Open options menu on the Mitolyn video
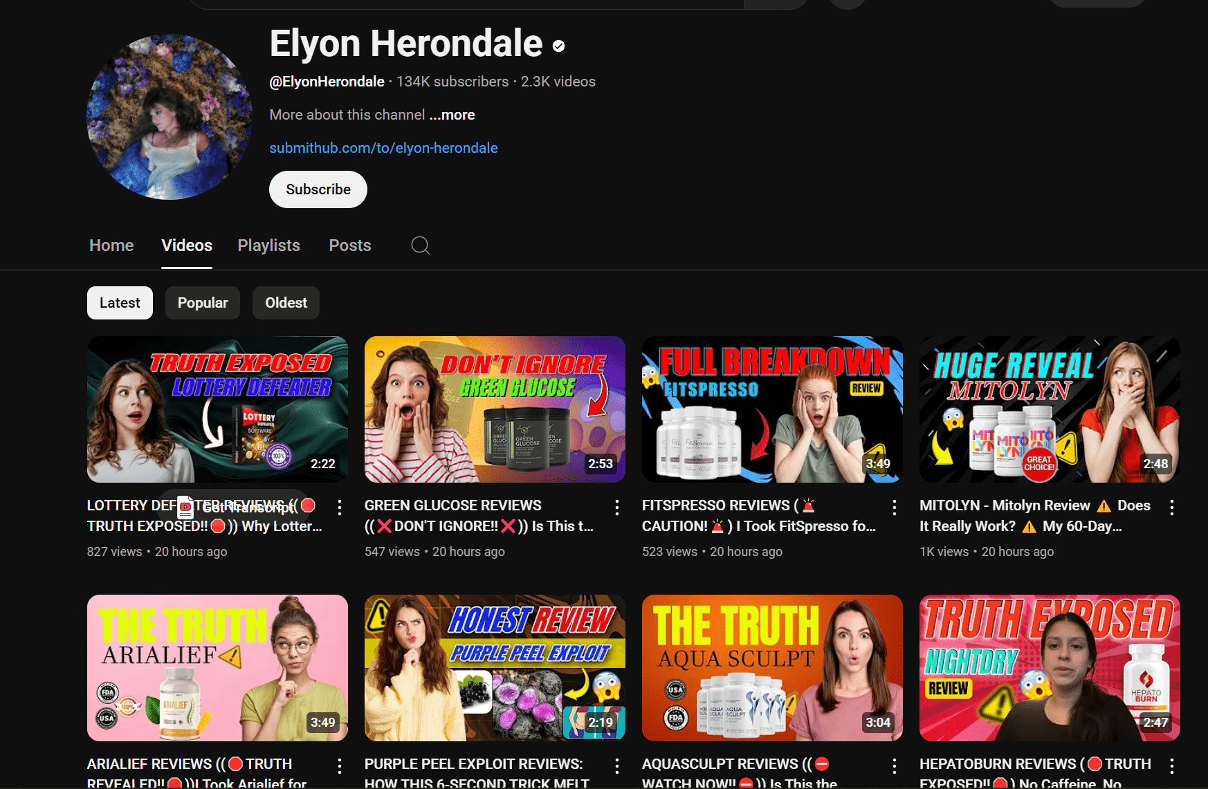1208x789 pixels. [1172, 508]
